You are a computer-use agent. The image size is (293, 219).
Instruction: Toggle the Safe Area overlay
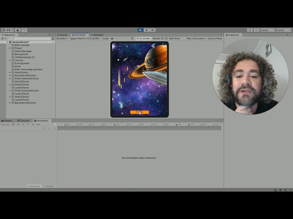[174, 38]
